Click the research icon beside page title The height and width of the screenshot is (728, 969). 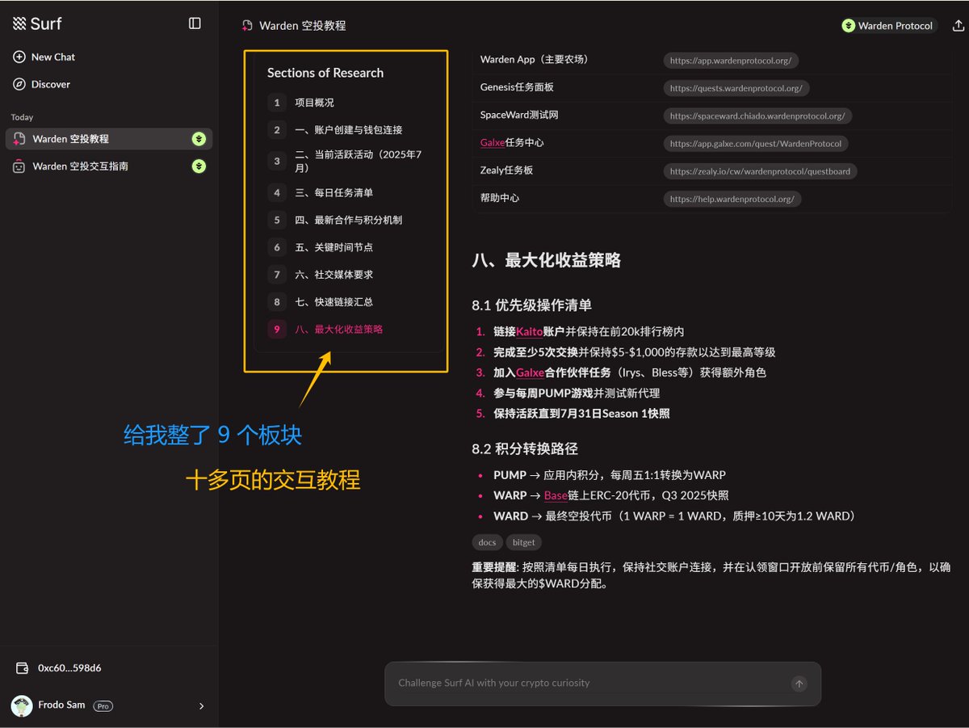[247, 26]
